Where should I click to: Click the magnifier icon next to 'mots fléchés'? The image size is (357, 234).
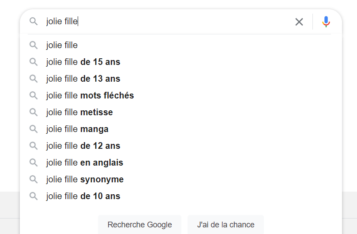pos(34,95)
